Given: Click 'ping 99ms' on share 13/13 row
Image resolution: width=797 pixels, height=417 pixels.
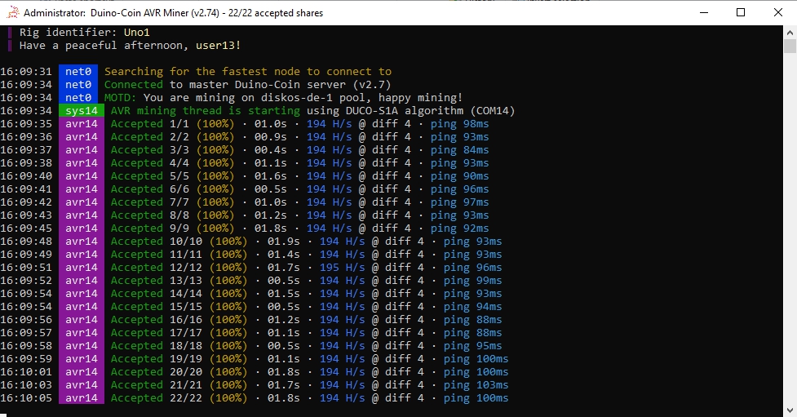Looking at the screenshot, I should (472, 281).
